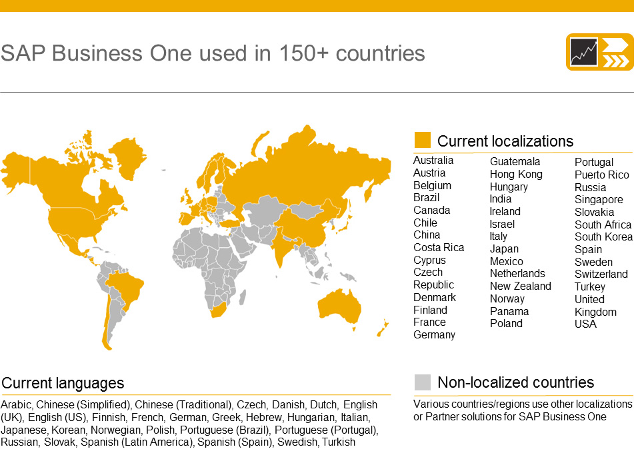Click the Current languages heading

(x=63, y=383)
